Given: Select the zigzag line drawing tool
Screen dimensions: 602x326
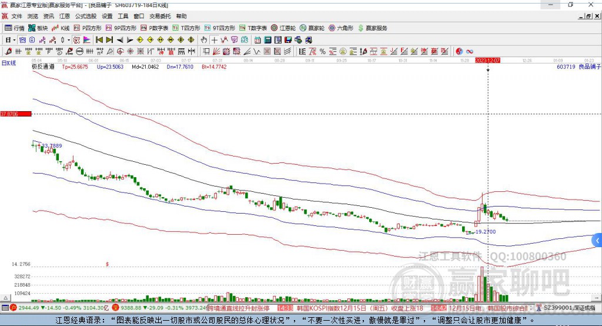Looking at the screenshot, I should (257, 52).
